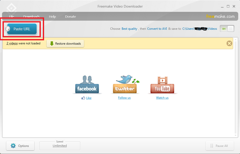
Task: Click the freemake.com logo link
Action: [220, 16]
